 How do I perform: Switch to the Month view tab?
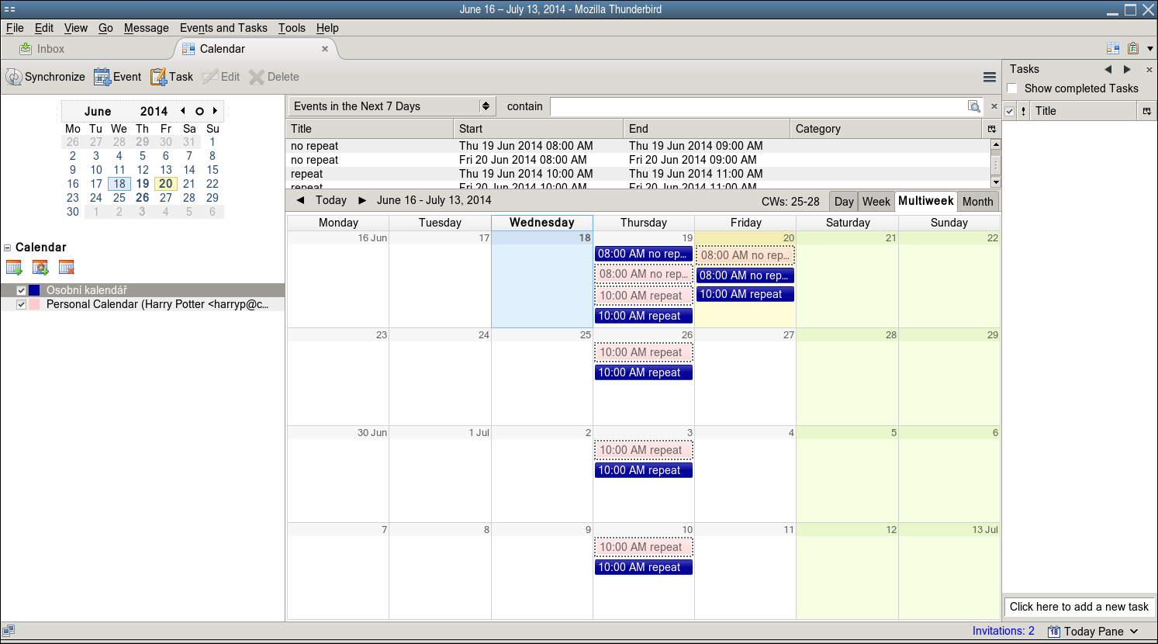pyautogui.click(x=977, y=201)
